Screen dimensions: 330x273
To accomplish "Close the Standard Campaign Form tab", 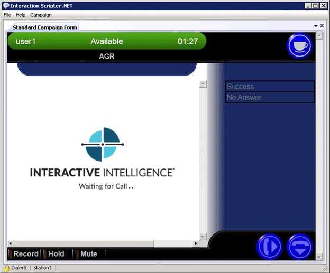I will click(x=322, y=26).
